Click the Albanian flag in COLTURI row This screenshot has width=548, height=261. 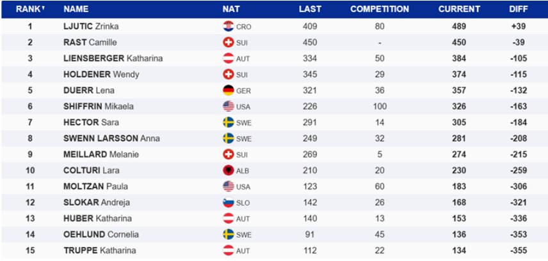coord(227,170)
